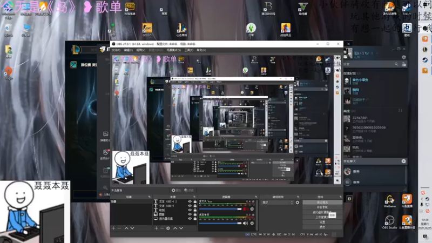Screen dimensions: 432x243
Task: Mute 桌面音频 speaker icon
Action: pyautogui.click(x=245, y=223)
